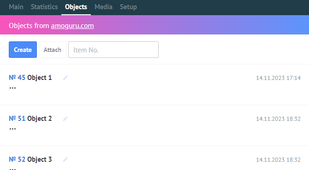The height and width of the screenshot is (170, 309).
Task: Open the Statistics tab
Action: [44, 7]
